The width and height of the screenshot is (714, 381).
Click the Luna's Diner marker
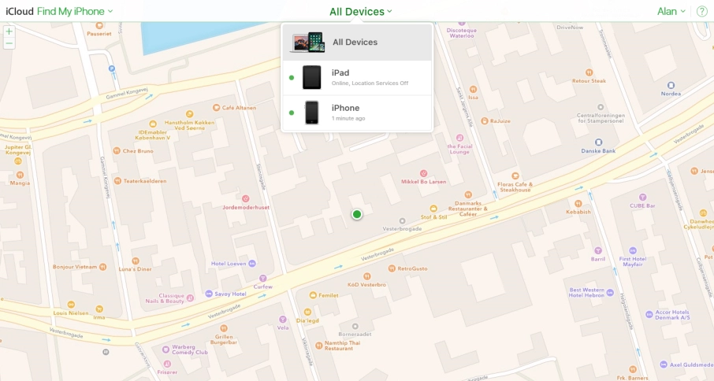[136, 261]
